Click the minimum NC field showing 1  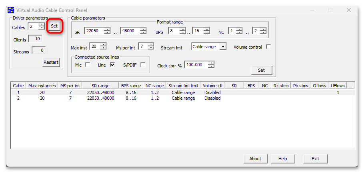(x=232, y=31)
